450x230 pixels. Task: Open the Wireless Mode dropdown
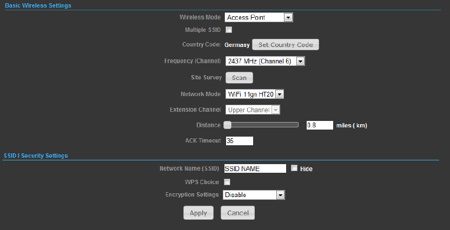[259, 17]
